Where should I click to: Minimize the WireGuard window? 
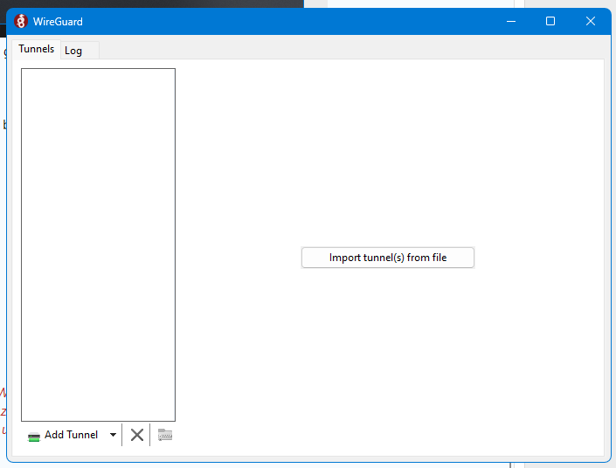511,21
